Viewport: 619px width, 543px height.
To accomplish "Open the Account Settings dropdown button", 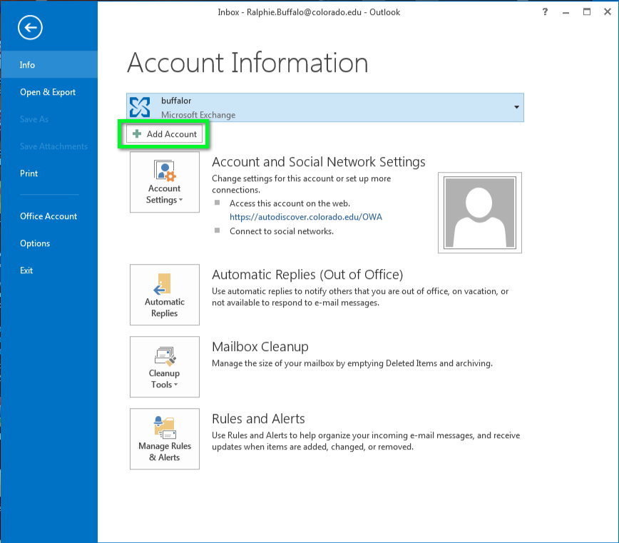I will click(165, 182).
